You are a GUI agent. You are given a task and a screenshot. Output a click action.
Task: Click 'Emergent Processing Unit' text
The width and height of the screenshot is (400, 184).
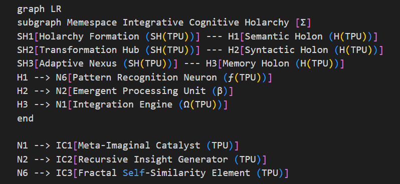[x=139, y=91]
